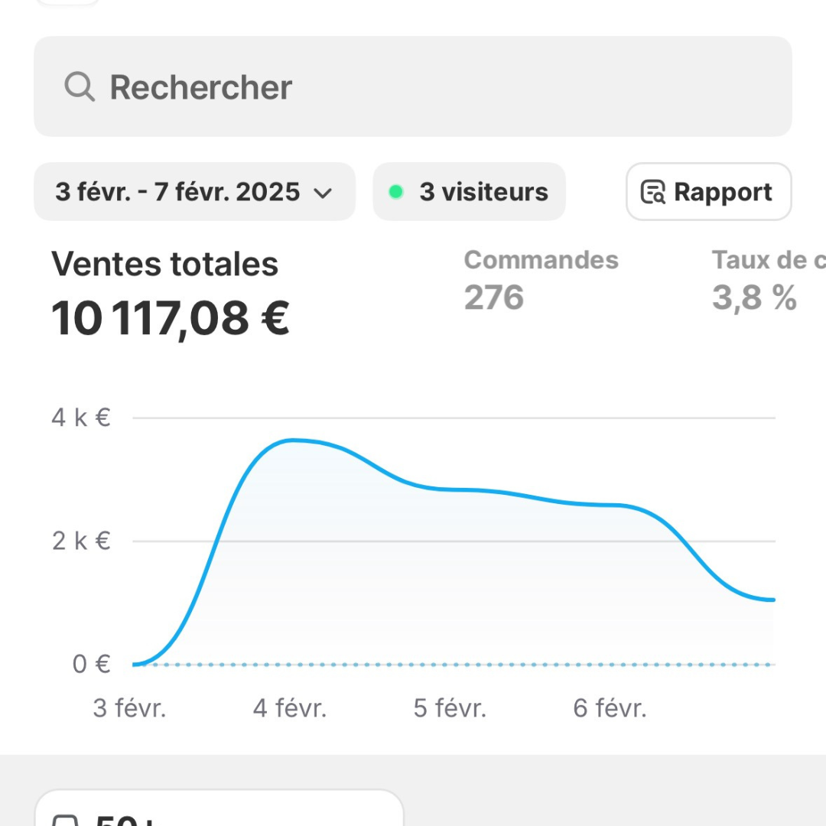Click the 4 k € gridline label
Viewport: 826px width, 826px height.
81,418
